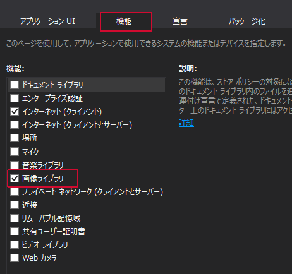Check the リムーバブル記憶域 checkbox
Viewport: 292px width, 274px height.
click(x=15, y=218)
